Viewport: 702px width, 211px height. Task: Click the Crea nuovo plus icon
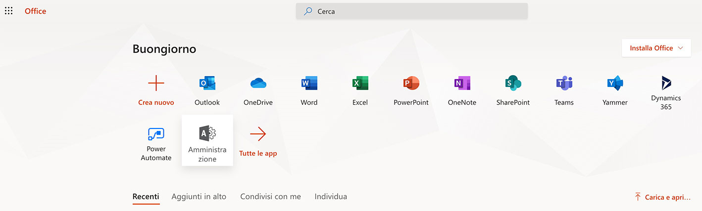pos(156,83)
